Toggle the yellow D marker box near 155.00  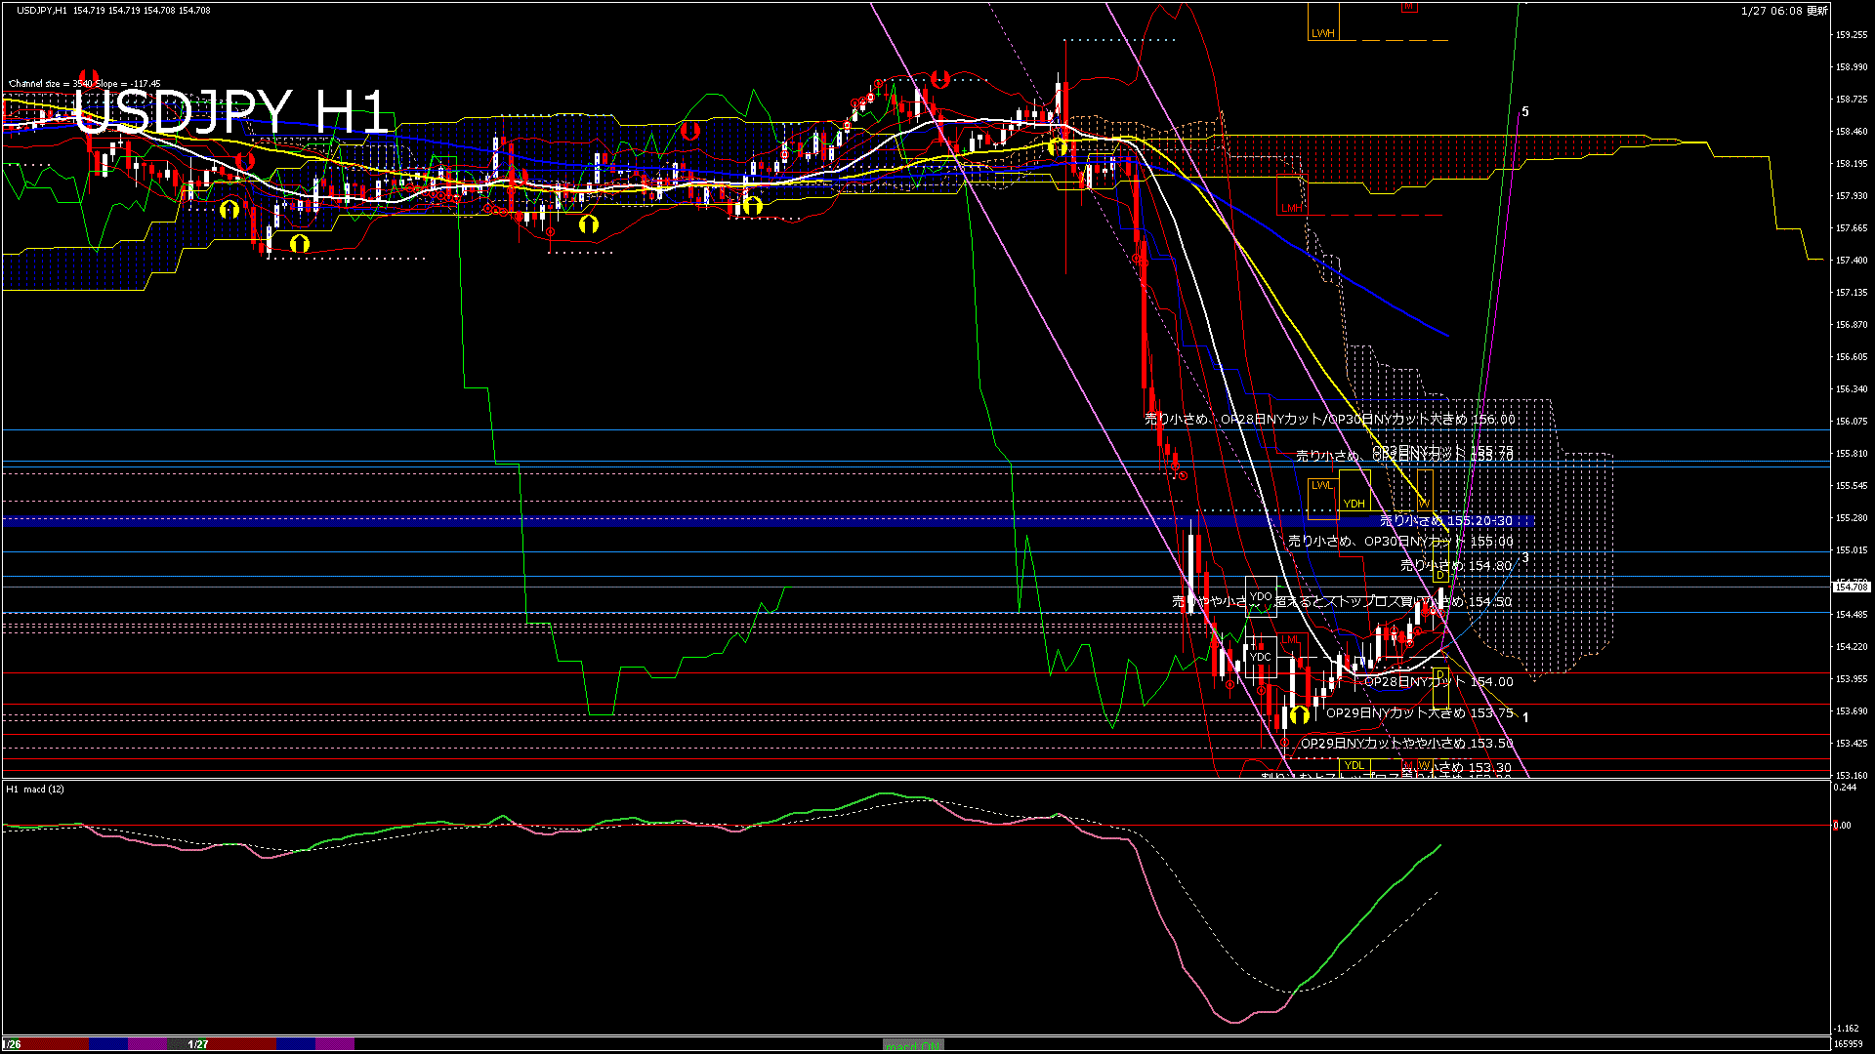pyautogui.click(x=1440, y=575)
